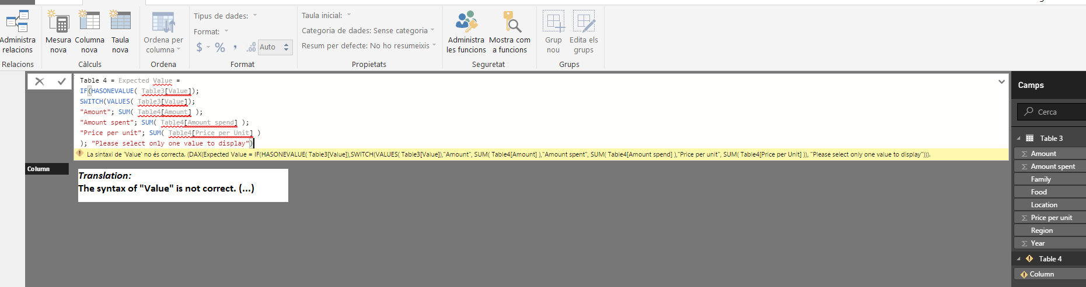Select the Column field under Table 4
Viewport: 1086px width, 287px height.
click(1050, 274)
